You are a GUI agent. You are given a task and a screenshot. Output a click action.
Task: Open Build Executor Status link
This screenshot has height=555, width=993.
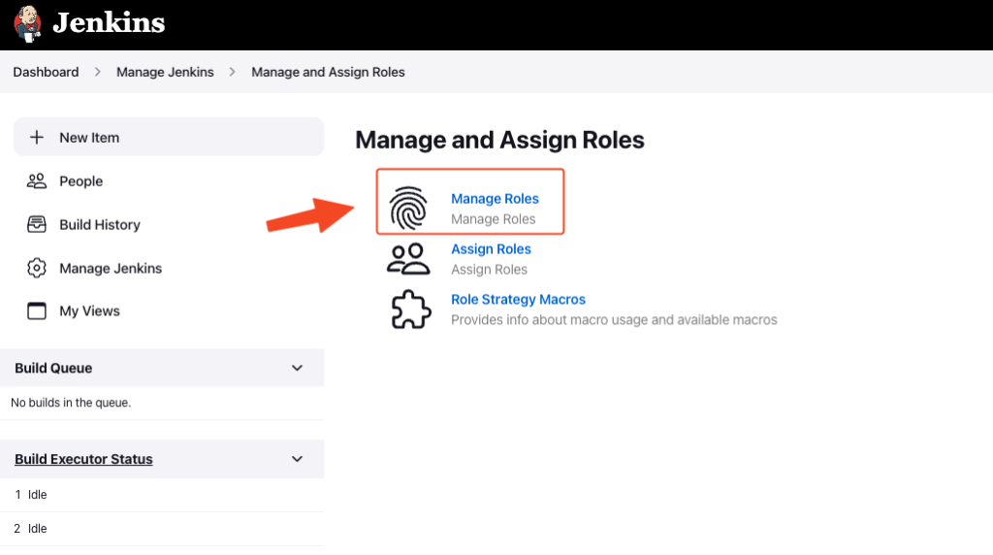(83, 459)
